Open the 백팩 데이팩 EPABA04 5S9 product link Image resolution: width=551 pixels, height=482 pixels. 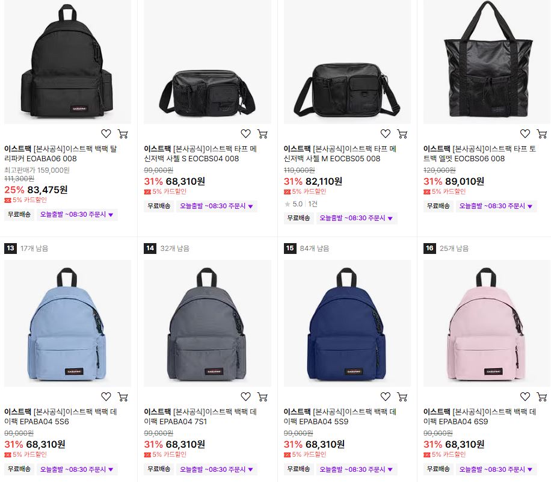pyautogui.click(x=340, y=416)
